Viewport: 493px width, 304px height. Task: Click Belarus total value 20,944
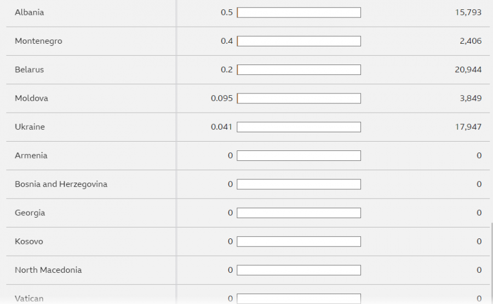[468, 70]
